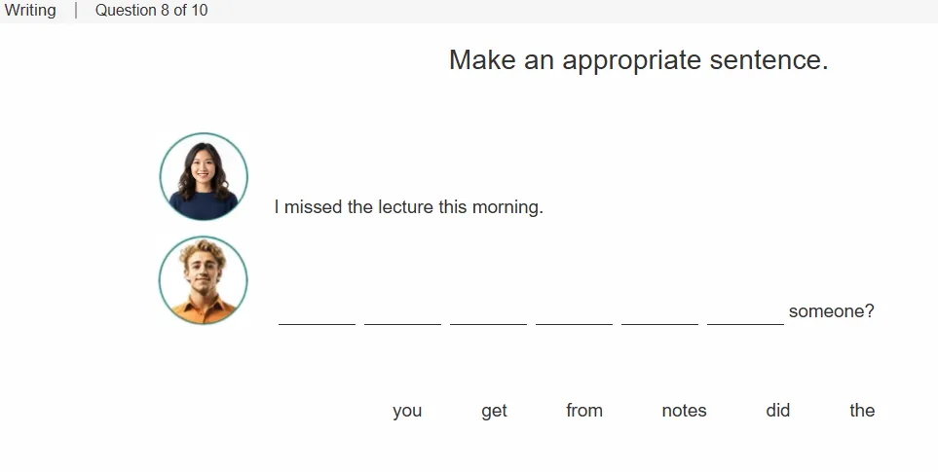Image resolution: width=938 pixels, height=472 pixels.
Task: Click the vertical separator after "Writing"
Action: click(x=76, y=10)
